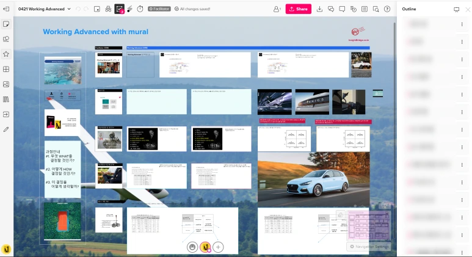This screenshot has width=472, height=257.
Task: Click the celebrate lightning icon
Action: tap(129, 9)
